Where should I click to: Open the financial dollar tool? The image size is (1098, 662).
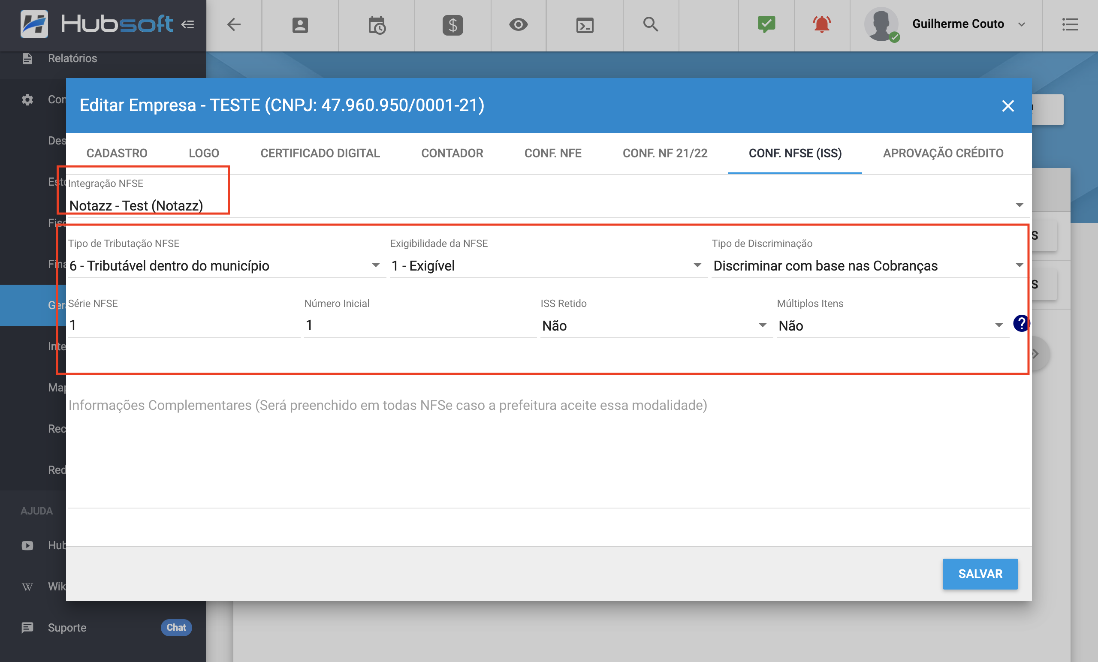tap(453, 25)
